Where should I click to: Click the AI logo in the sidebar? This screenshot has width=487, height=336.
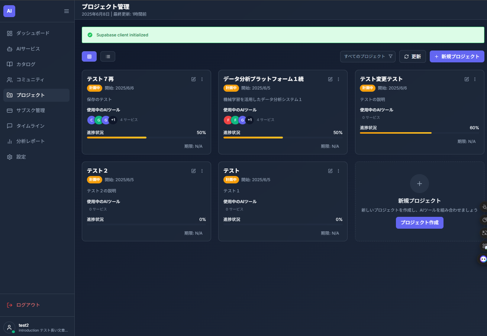9,11
